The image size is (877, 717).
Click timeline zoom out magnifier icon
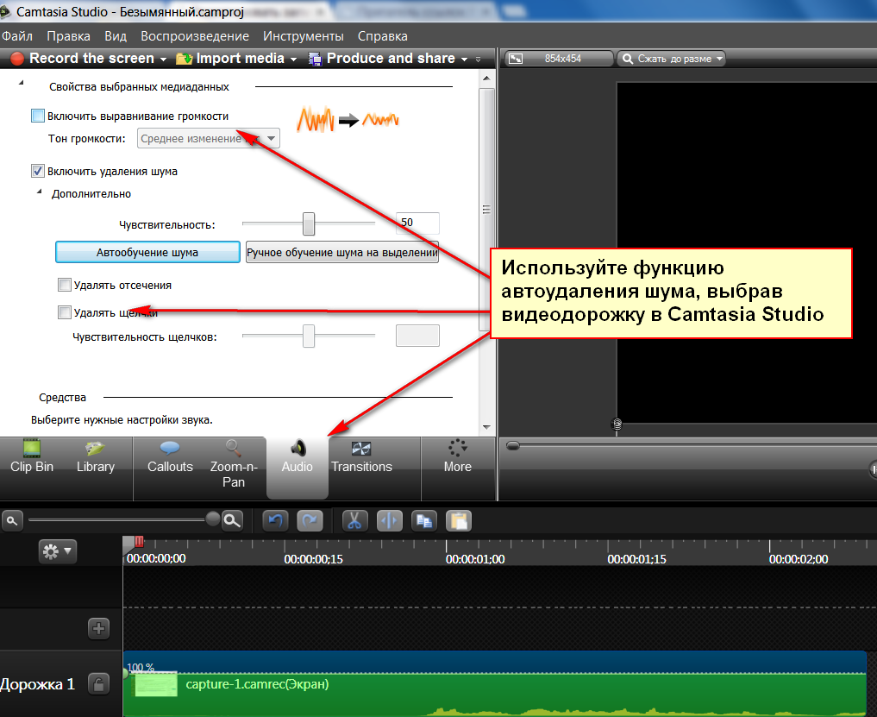(12, 521)
